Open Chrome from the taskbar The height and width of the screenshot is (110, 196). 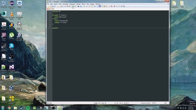[x=9, y=108]
